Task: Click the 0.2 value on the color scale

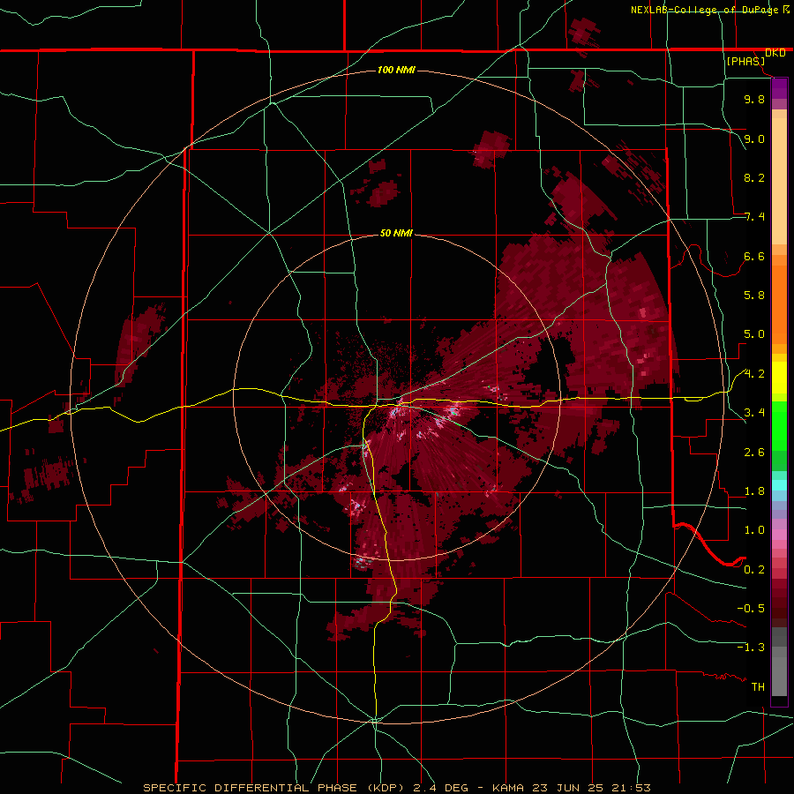Action: pyautogui.click(x=754, y=570)
